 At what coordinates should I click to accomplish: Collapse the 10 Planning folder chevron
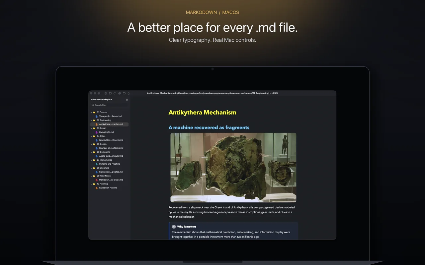click(x=91, y=184)
